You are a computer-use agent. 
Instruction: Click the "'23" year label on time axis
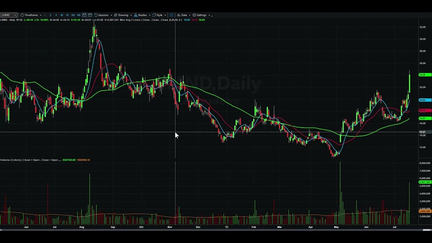[226, 227]
